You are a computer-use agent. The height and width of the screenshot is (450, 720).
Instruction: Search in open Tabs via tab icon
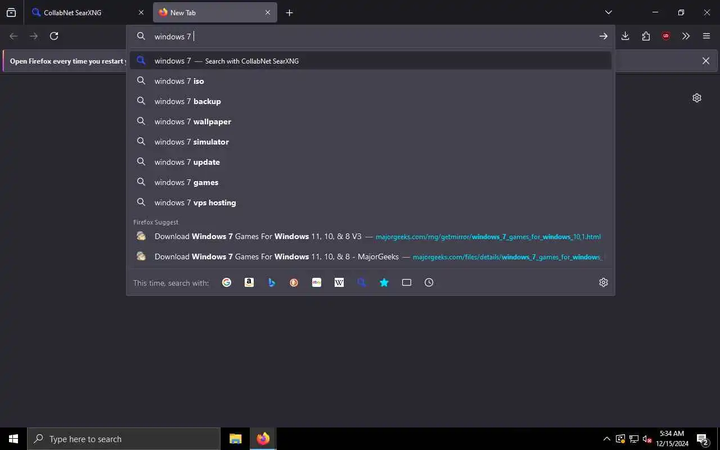pyautogui.click(x=407, y=282)
